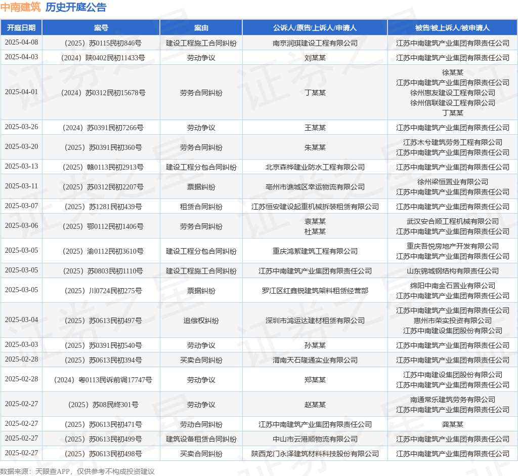Viewport: 518px width, 476px height.
Task: Click plaintiff 南京润琪建设工程有限公司
Action: coord(315,43)
